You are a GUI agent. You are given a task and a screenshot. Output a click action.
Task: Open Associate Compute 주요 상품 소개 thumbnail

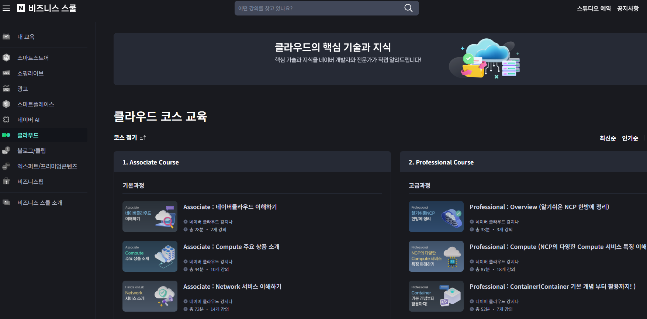pos(150,256)
